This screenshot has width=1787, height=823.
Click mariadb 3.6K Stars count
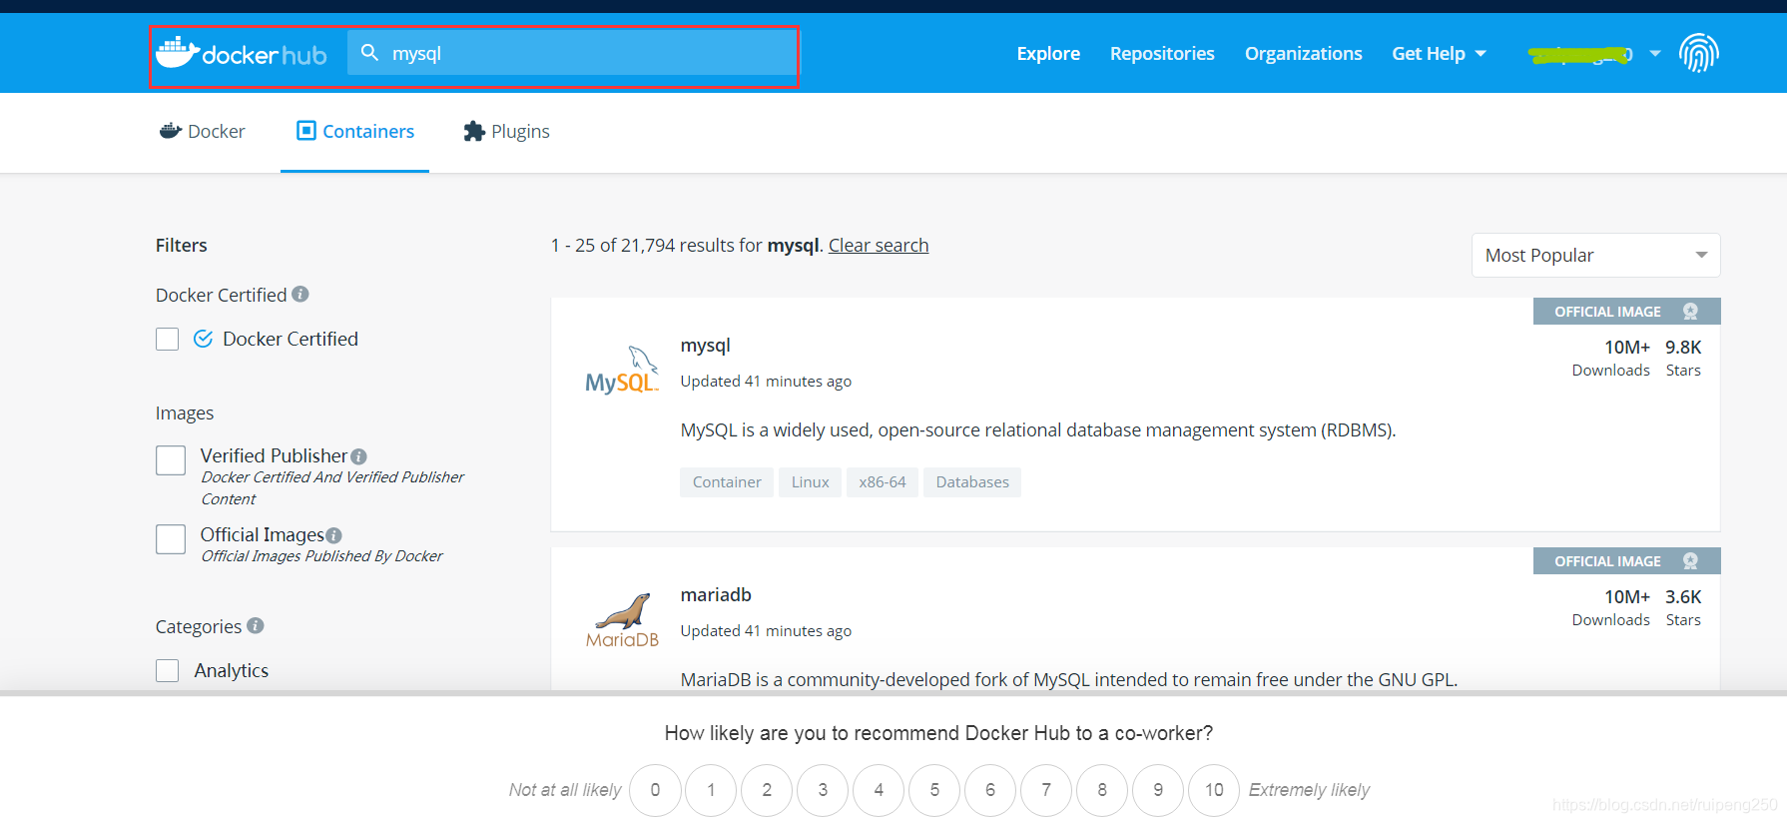1683,597
